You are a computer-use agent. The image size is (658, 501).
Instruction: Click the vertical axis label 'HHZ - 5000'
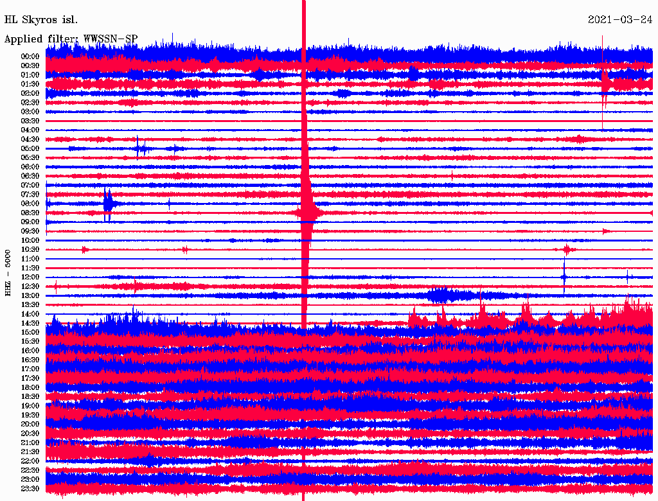(x=8, y=273)
